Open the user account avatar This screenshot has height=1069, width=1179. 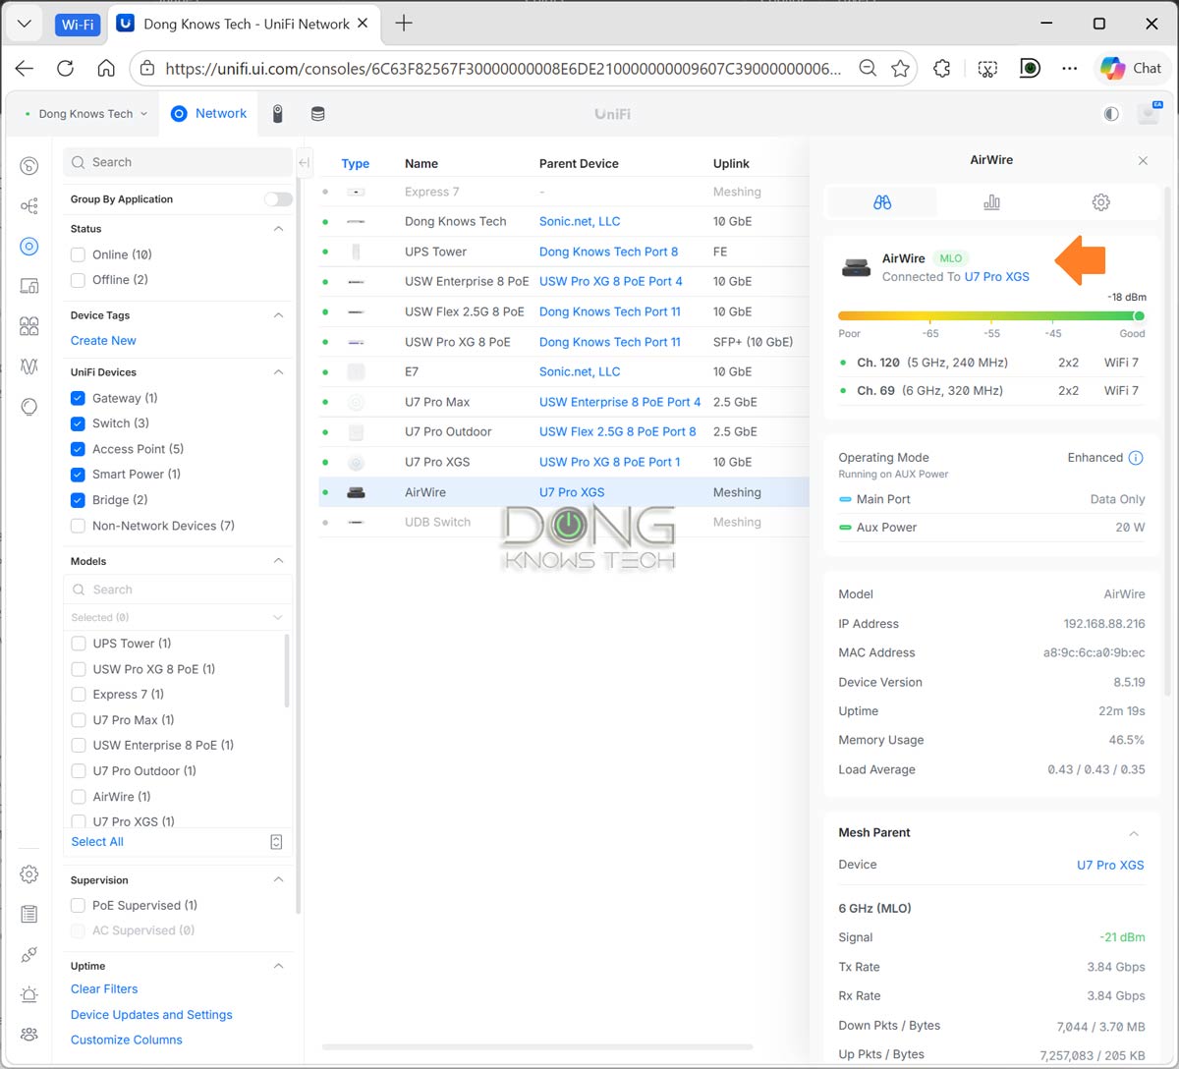[x=1149, y=113]
